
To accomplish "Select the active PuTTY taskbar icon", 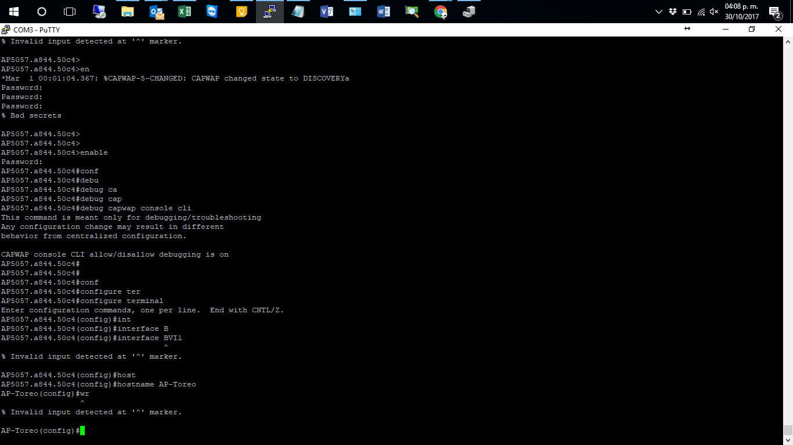I will tap(270, 12).
